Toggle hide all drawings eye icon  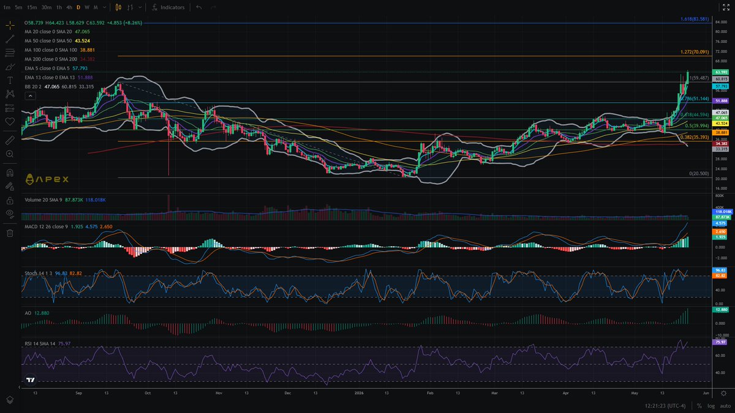[9, 214]
